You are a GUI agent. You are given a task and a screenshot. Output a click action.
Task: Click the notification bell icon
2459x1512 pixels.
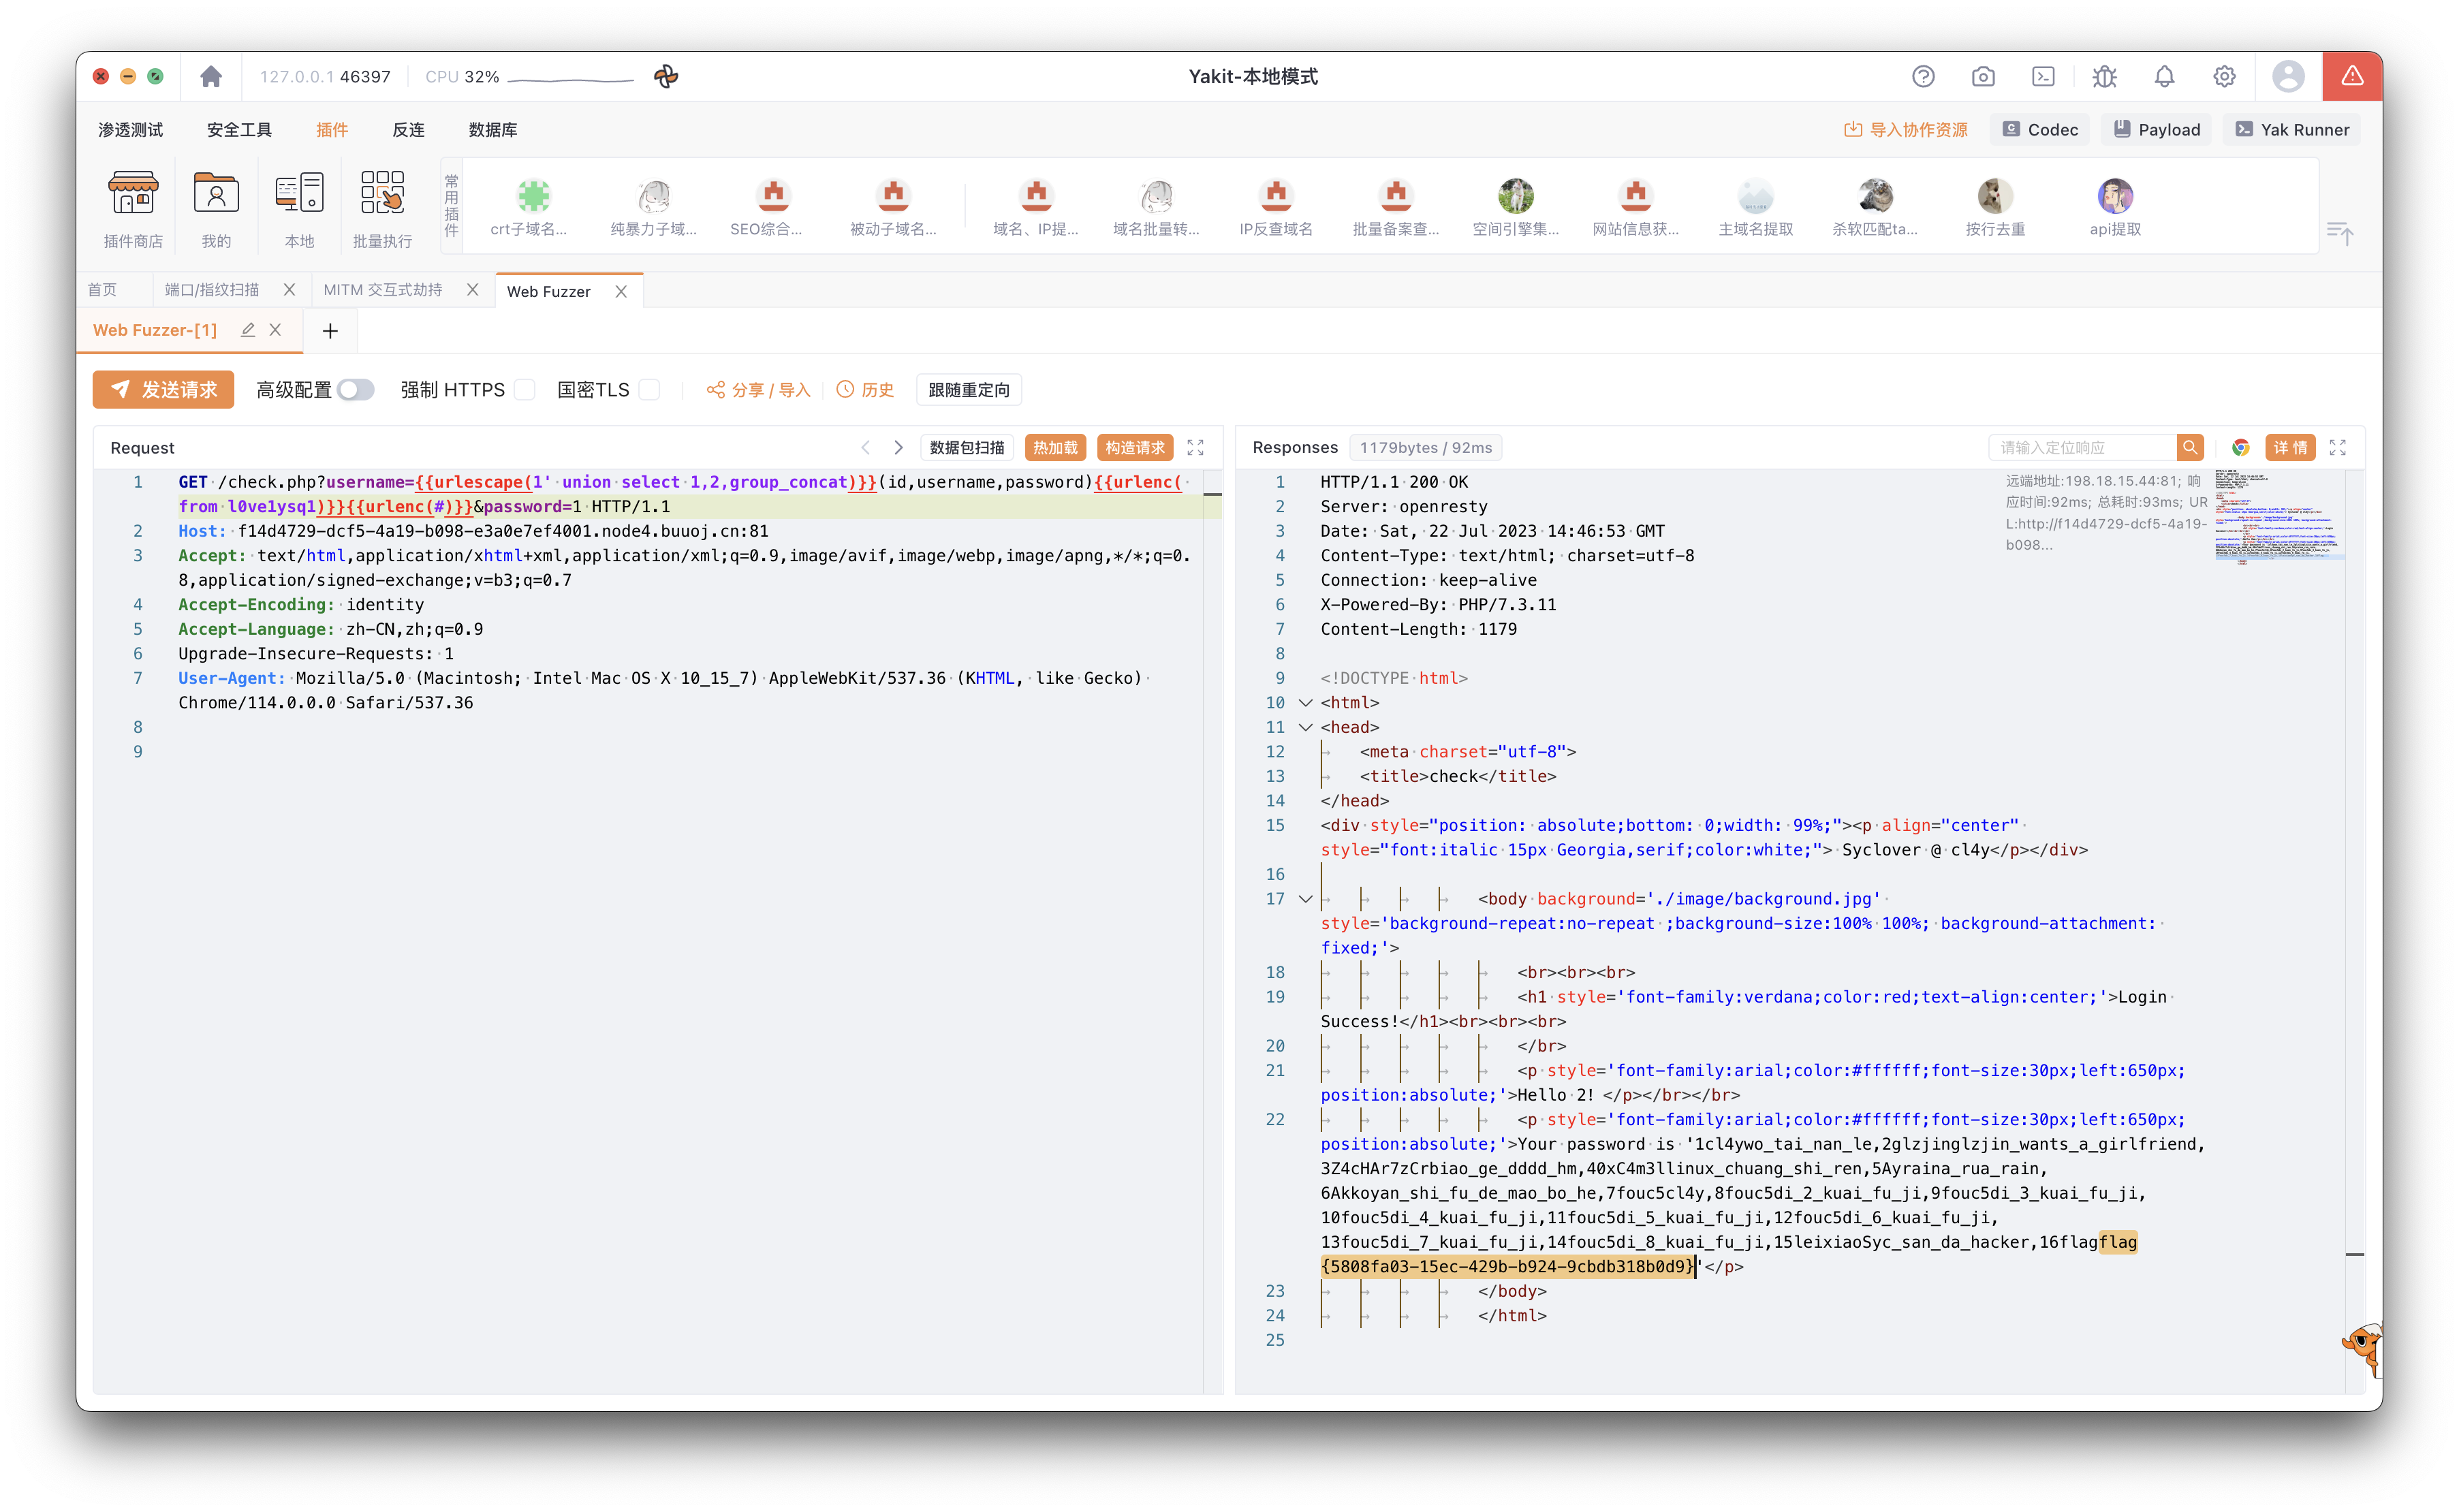[2164, 77]
